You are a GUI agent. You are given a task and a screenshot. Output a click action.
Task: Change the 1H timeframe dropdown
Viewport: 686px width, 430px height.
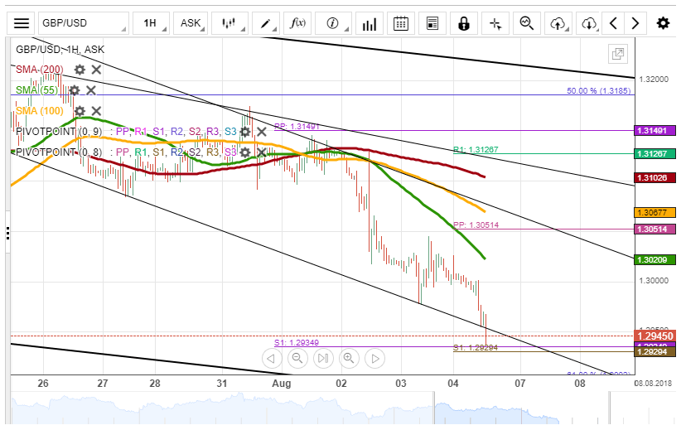[152, 23]
